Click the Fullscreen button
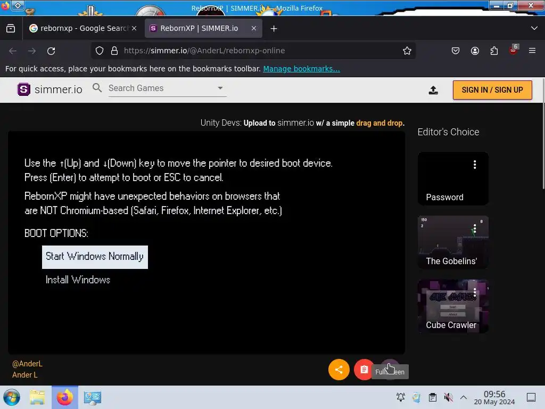 coord(390,370)
